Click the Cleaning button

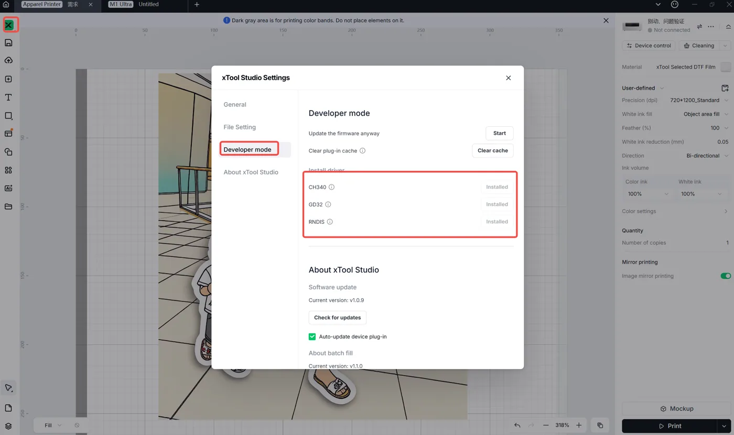click(698, 46)
